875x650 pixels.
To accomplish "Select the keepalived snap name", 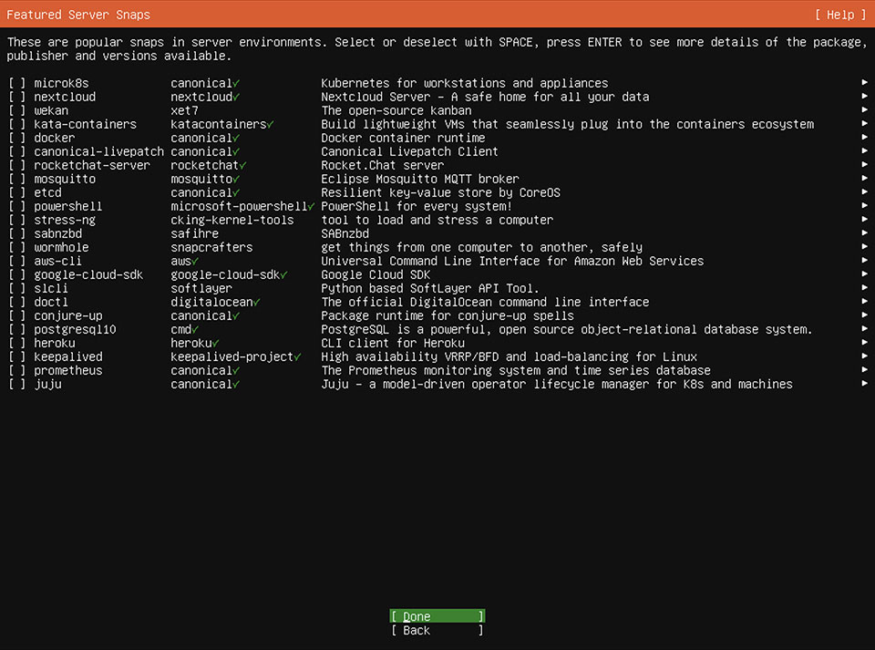I will click(x=68, y=357).
